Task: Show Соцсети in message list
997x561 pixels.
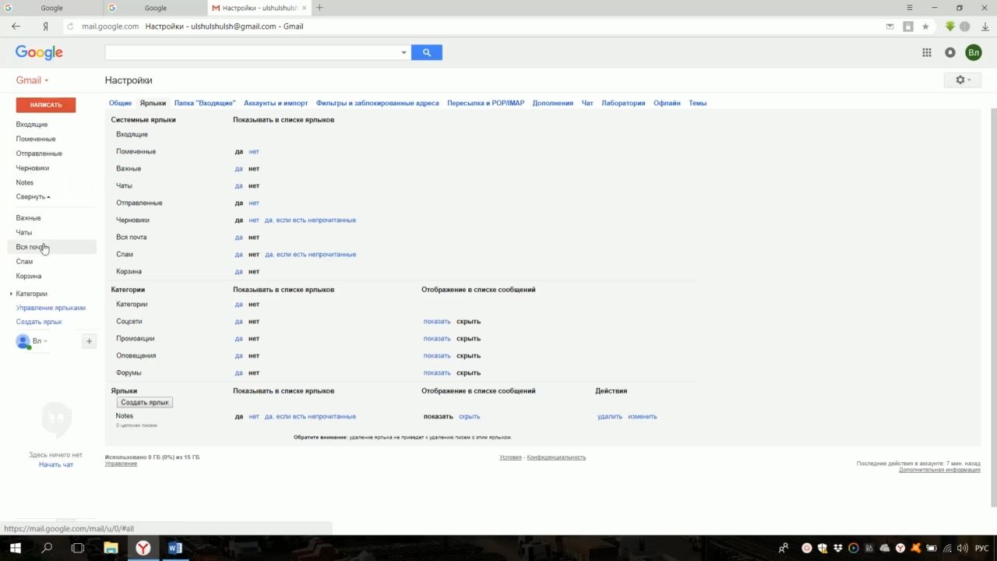Action: point(436,322)
